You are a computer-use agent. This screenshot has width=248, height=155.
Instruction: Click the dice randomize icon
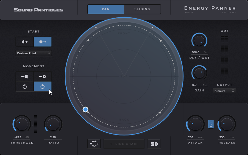pos(154,144)
